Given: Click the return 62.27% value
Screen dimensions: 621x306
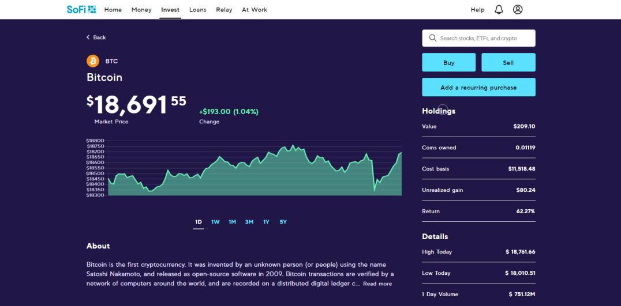Looking at the screenshot, I should coord(526,211).
